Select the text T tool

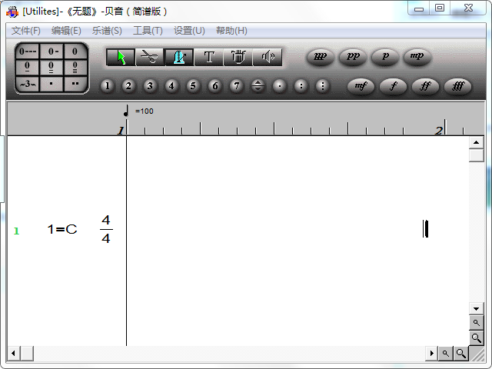tap(208, 58)
